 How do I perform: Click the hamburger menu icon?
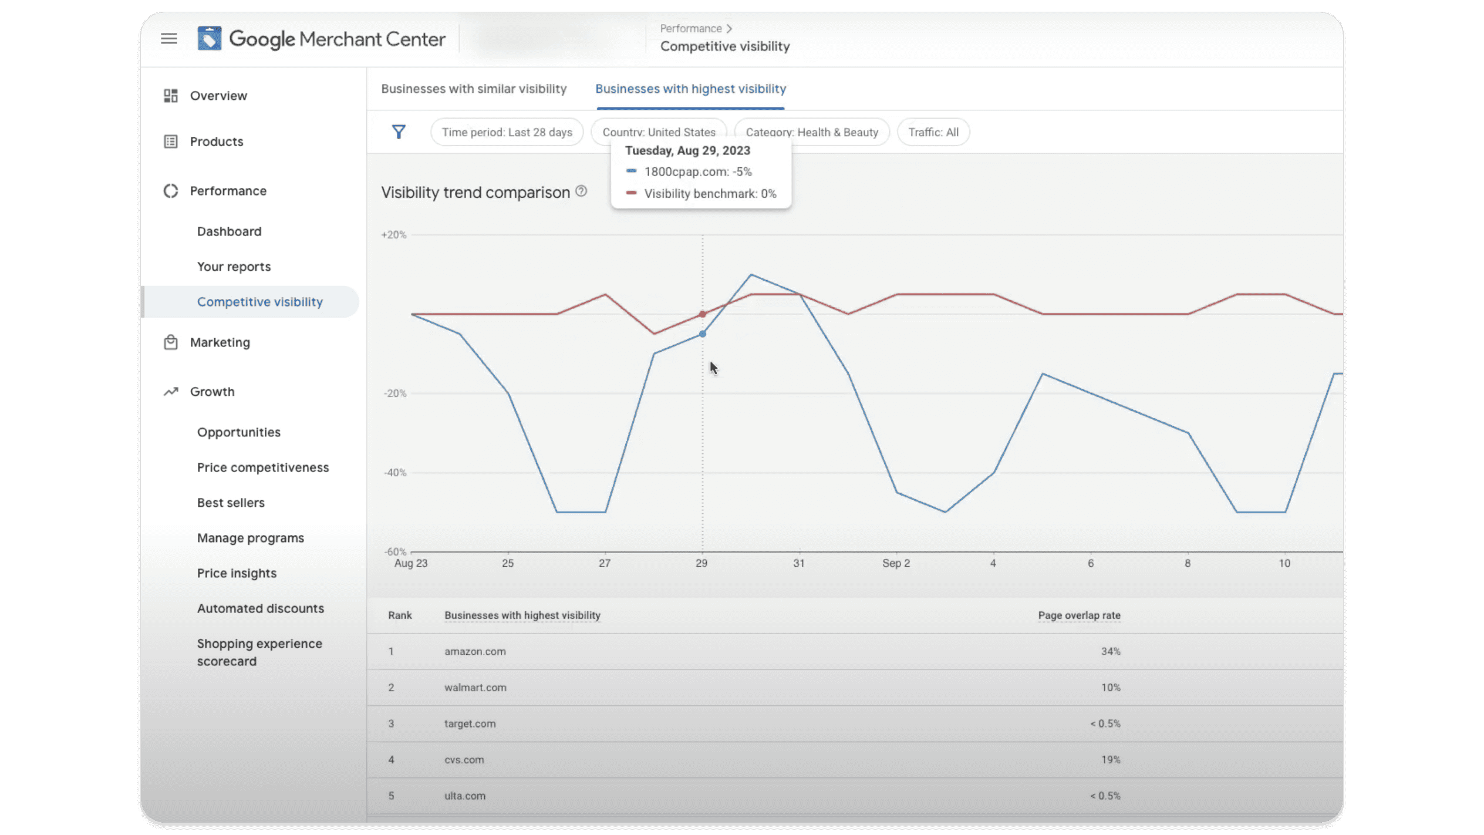pyautogui.click(x=169, y=38)
